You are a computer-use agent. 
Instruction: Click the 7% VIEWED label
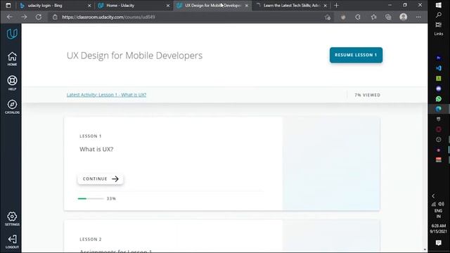[x=367, y=95]
